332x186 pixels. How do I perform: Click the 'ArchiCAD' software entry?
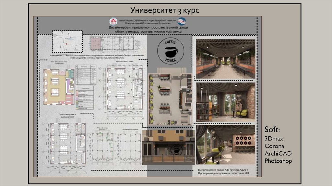tap(278, 153)
